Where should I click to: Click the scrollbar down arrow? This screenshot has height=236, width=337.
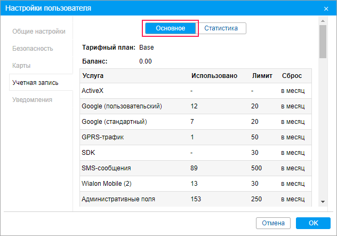coord(323,202)
